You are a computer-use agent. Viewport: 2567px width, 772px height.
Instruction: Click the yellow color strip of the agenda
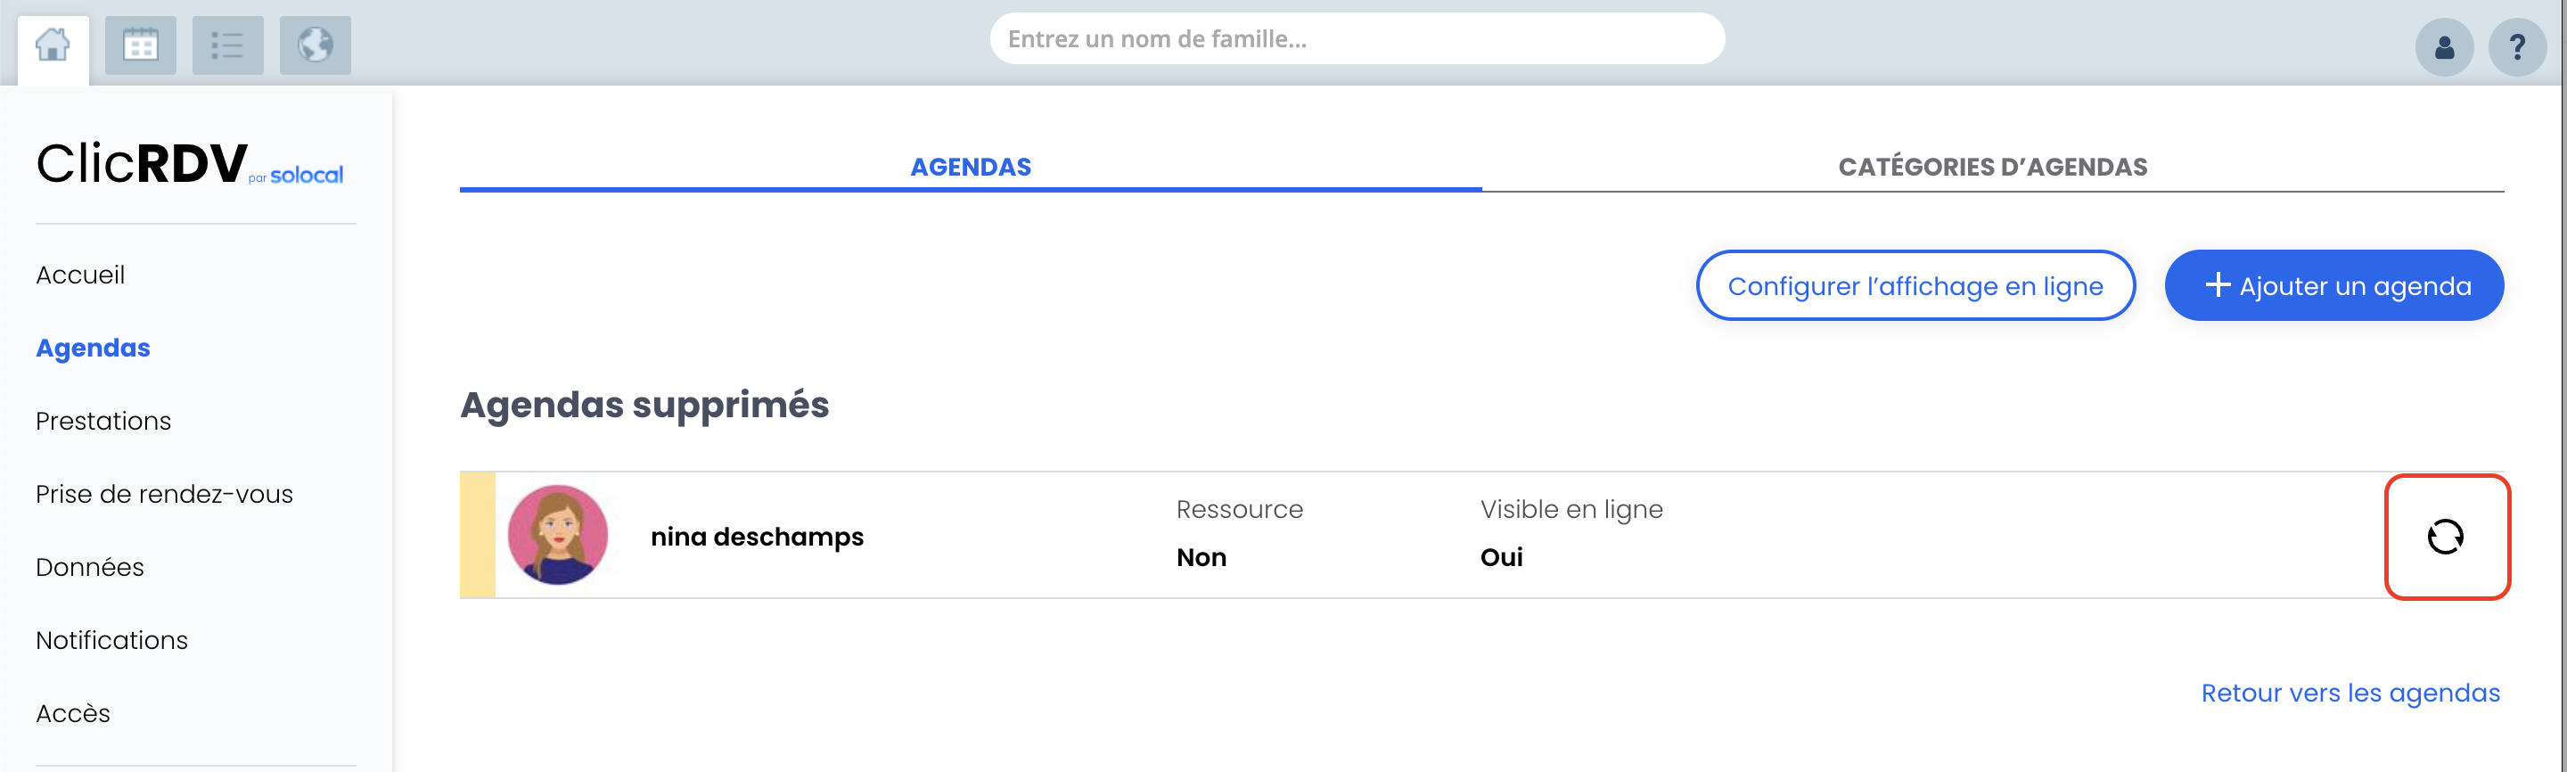[x=478, y=535]
